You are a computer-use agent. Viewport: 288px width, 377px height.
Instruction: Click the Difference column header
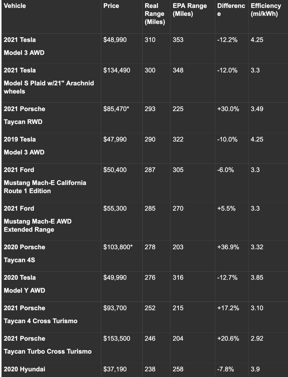tap(231, 10)
